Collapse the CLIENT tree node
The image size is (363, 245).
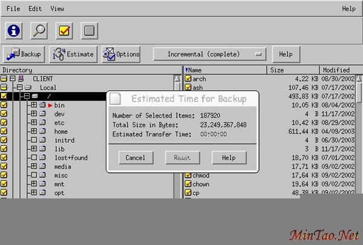click(x=13, y=79)
